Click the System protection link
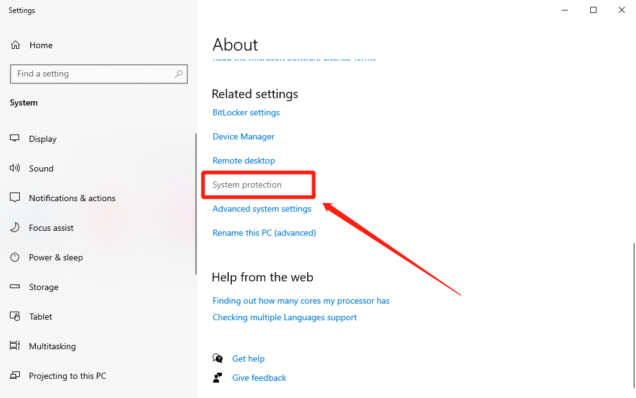 click(x=247, y=184)
